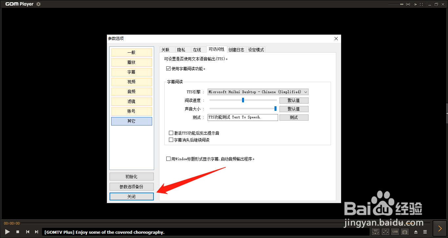
Task: Reset 声音大小 with 默认值 button
Action: (x=294, y=109)
